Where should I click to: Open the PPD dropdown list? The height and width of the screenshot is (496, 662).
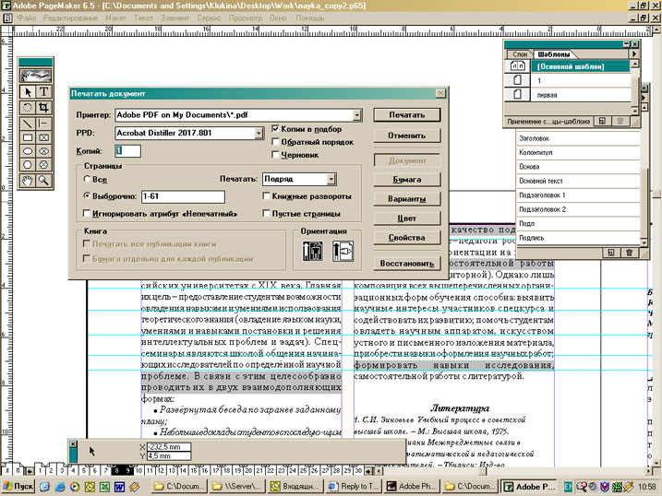point(259,133)
